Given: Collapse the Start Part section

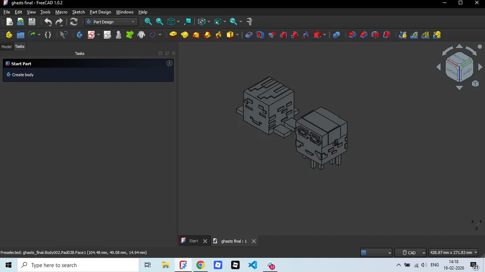Looking at the screenshot, I should pyautogui.click(x=169, y=63).
